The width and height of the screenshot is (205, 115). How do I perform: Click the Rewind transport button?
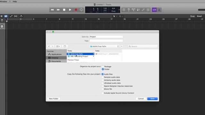click(x=52, y=10)
